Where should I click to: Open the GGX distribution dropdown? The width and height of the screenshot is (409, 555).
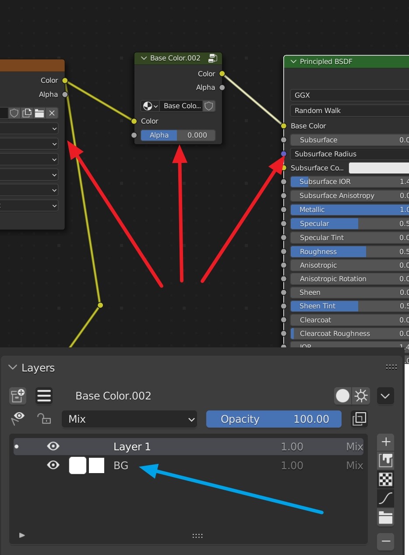349,95
